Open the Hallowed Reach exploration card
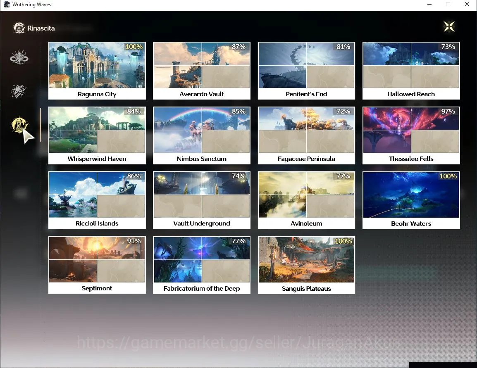This screenshot has width=477, height=368. pos(411,71)
